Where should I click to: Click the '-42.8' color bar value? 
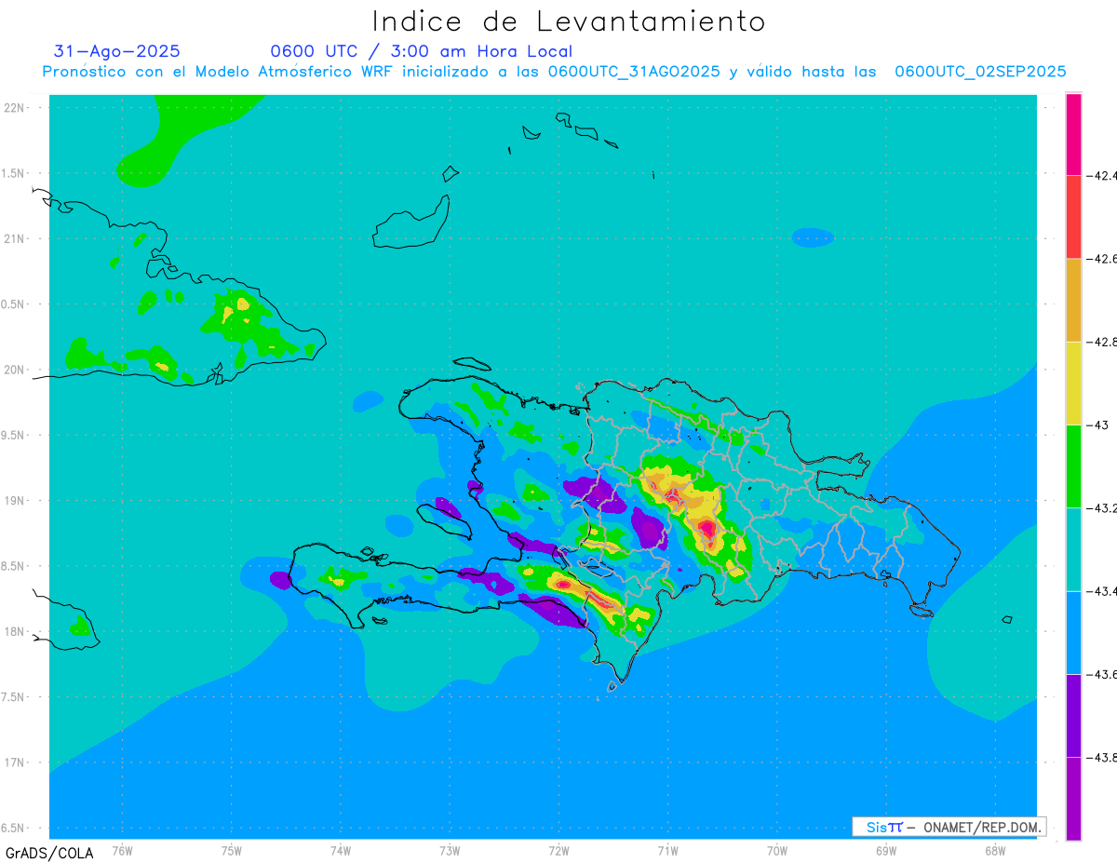[1102, 342]
